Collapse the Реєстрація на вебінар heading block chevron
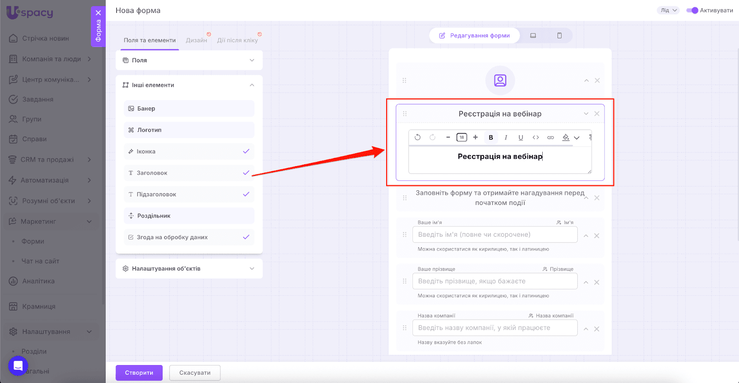Screen dimensions: 739x383 [586, 114]
